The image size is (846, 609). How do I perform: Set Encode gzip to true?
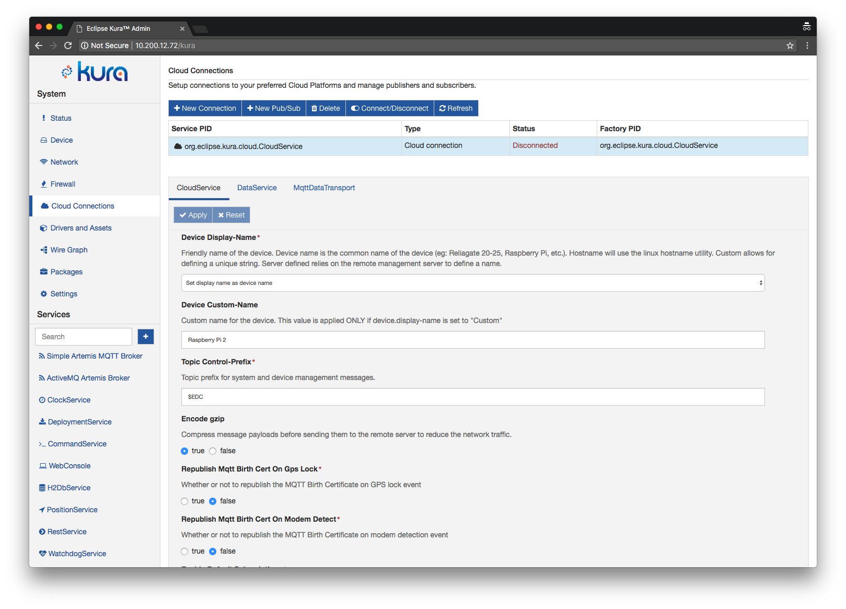coord(184,451)
